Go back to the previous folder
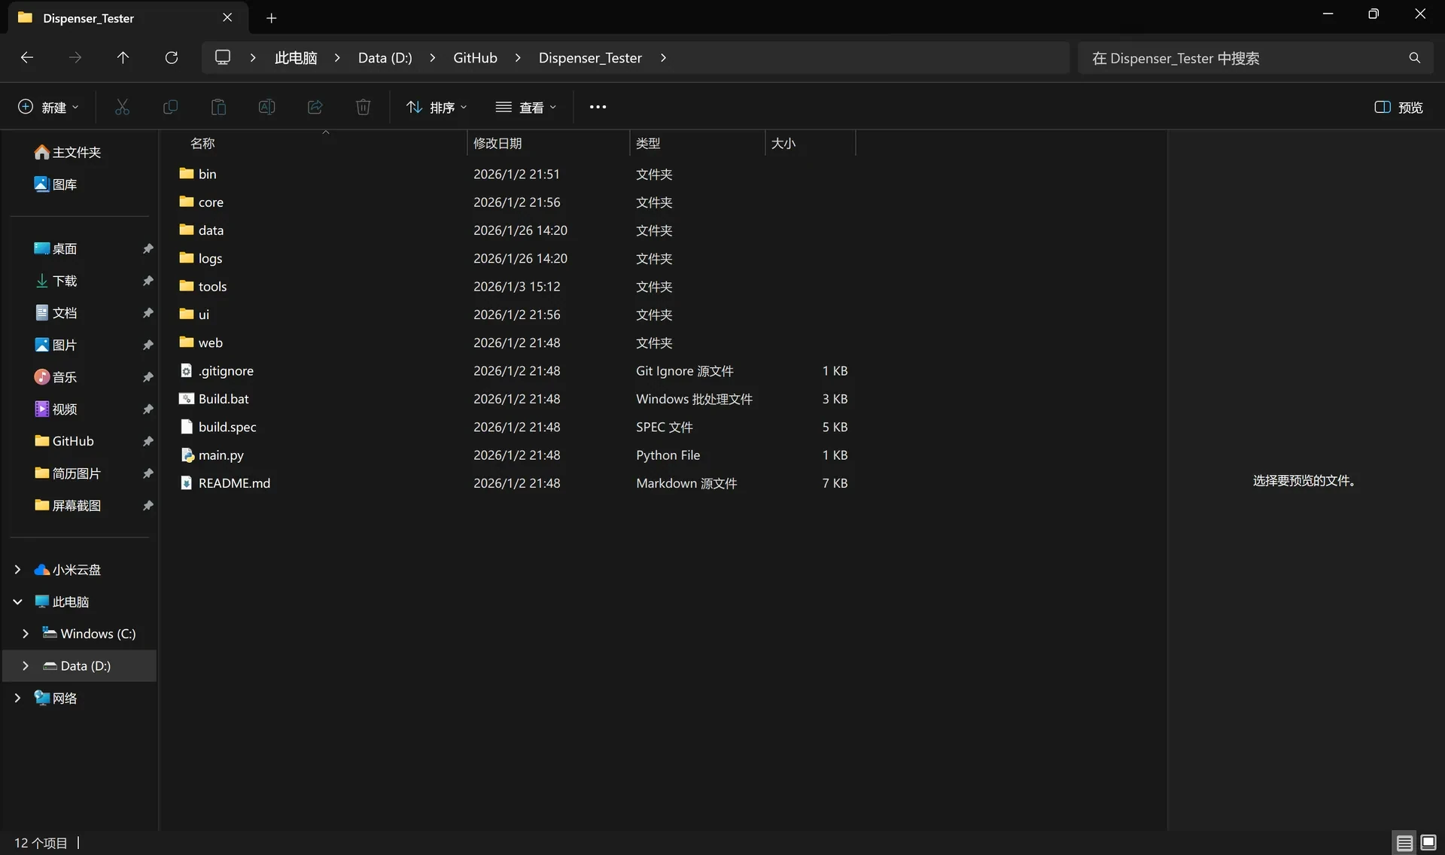Image resolution: width=1445 pixels, height=855 pixels. point(27,58)
